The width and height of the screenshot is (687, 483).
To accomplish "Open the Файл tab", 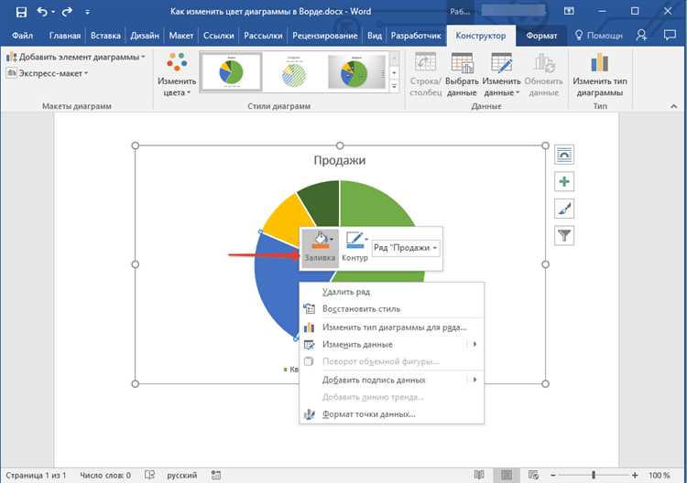I will (x=22, y=36).
